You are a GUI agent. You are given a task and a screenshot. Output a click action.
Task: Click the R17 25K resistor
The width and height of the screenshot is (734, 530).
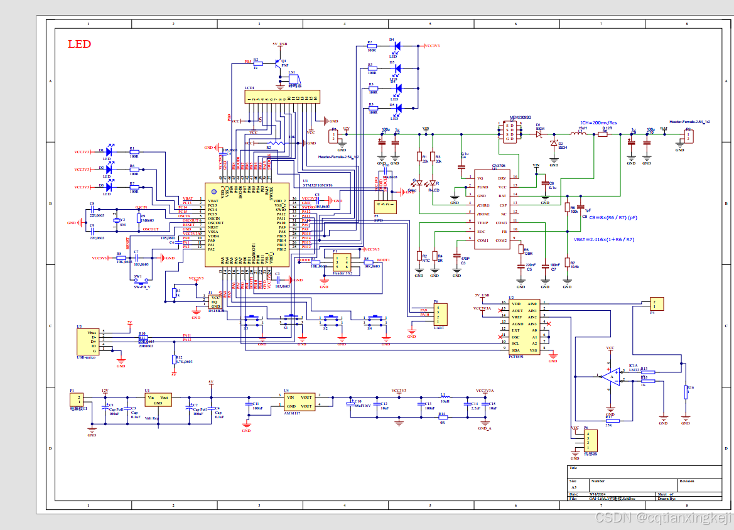pyautogui.click(x=612, y=421)
